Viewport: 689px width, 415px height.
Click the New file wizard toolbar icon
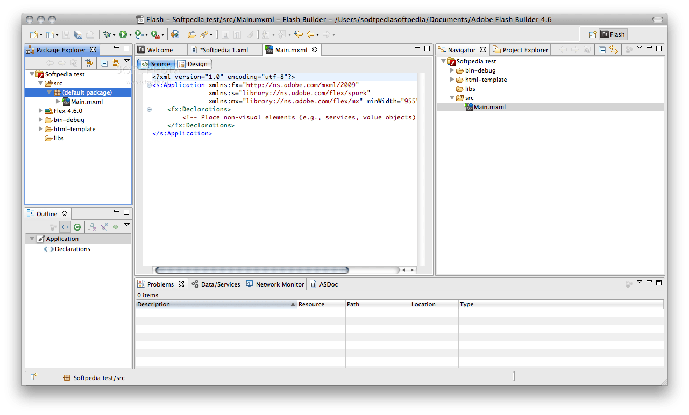(34, 34)
